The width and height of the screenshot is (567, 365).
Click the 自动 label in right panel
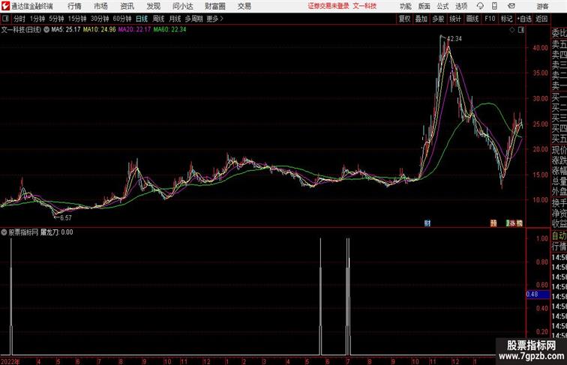point(559,236)
